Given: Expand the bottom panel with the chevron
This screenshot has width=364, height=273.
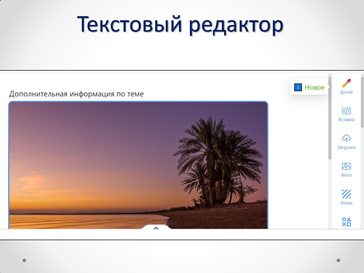Looking at the screenshot, I should (156, 229).
